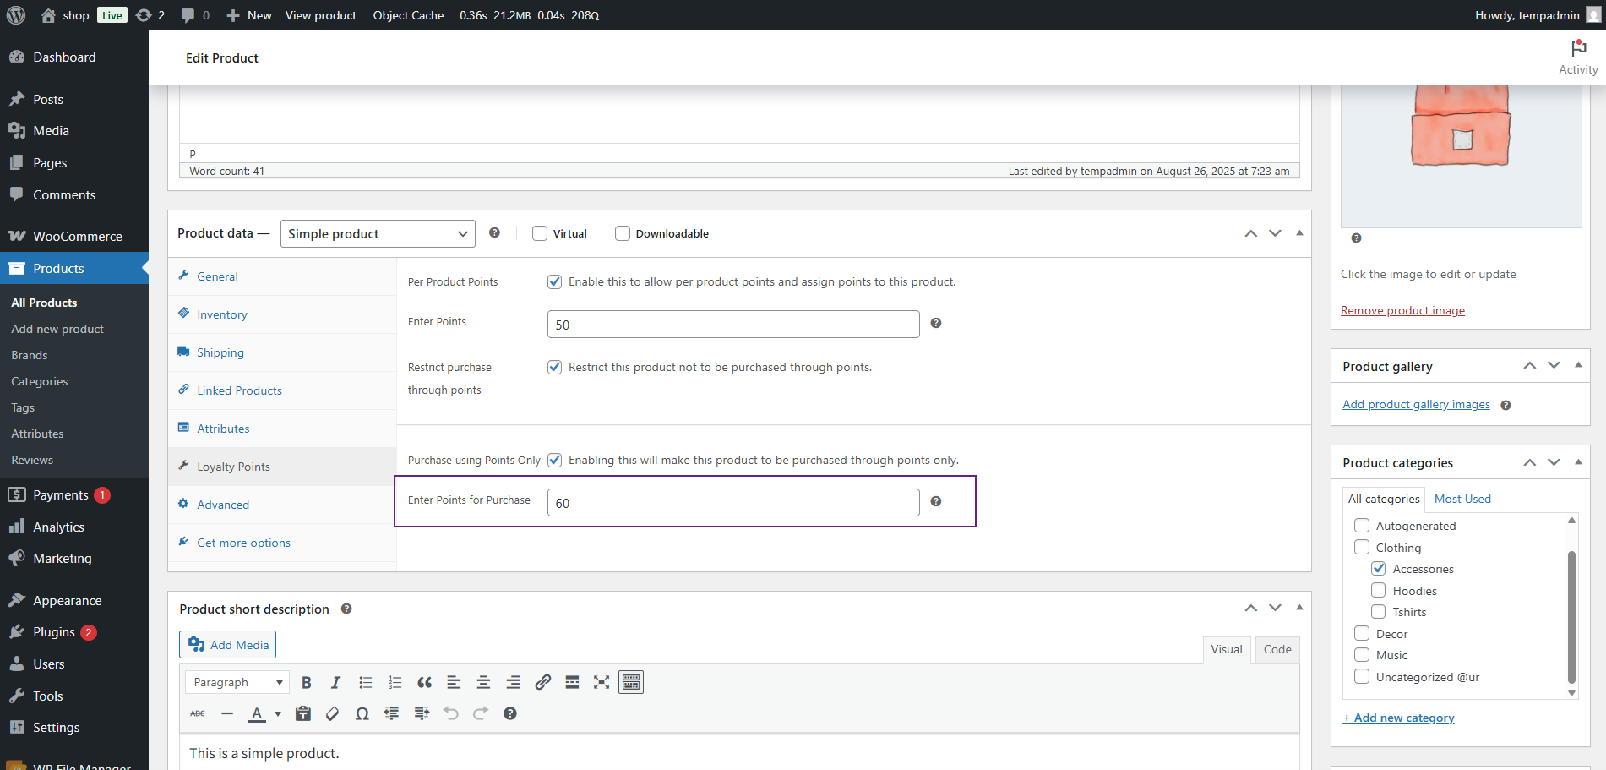
Task: Click the insert link icon
Action: pos(542,683)
